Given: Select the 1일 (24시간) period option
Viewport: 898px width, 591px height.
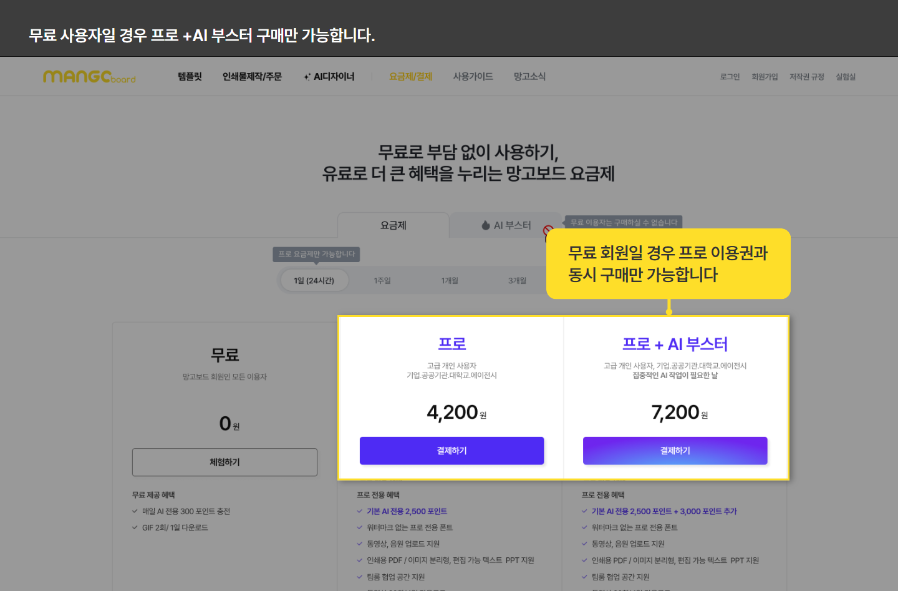Looking at the screenshot, I should 314,281.
